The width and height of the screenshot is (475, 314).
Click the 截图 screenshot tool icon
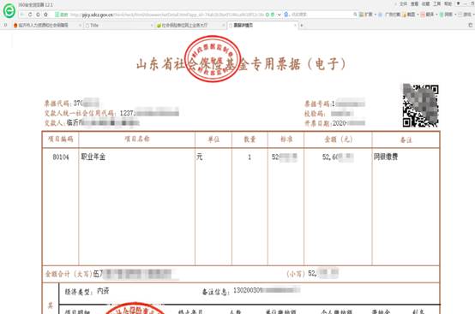(409, 15)
